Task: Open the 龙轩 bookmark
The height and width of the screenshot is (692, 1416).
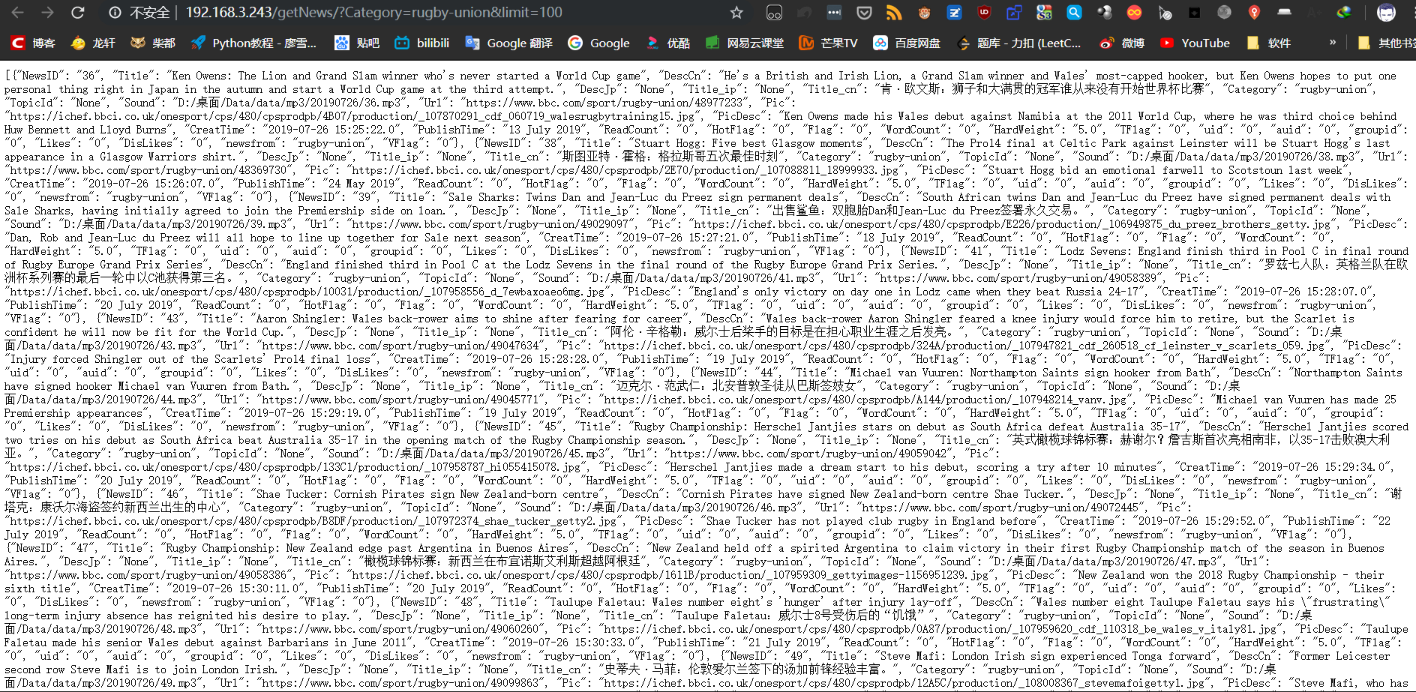Action: [93, 43]
